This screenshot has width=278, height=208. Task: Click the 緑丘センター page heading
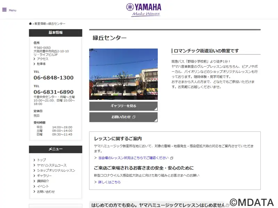coord(109,38)
